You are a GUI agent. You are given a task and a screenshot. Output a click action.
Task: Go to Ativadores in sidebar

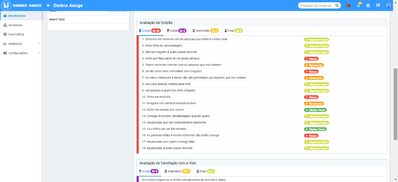point(21,25)
